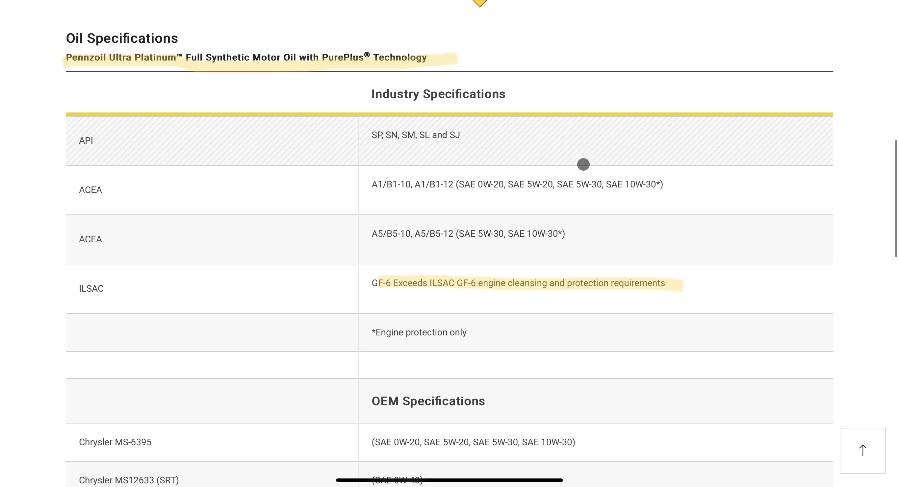Select the Chrysler MS-6395 SAE grades text

coord(473,442)
